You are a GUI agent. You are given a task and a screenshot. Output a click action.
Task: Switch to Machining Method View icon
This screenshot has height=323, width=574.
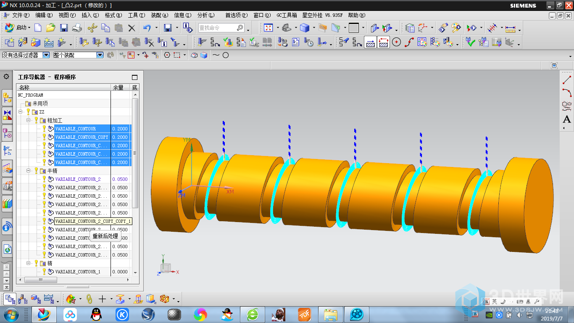click(x=49, y=299)
